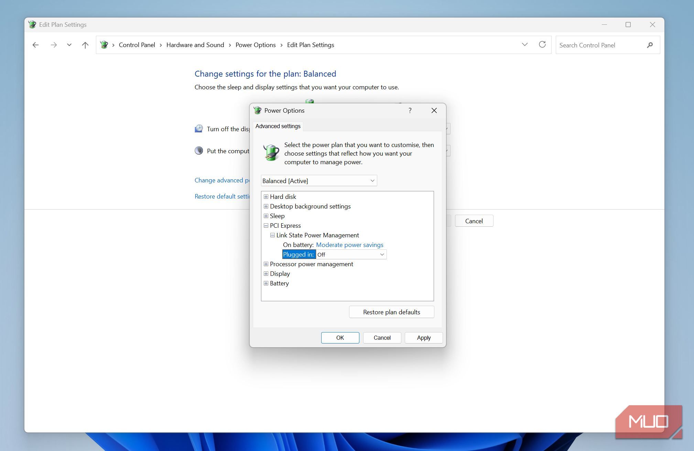
Task: Click Edit Plan Settings breadcrumb
Action: pyautogui.click(x=311, y=45)
